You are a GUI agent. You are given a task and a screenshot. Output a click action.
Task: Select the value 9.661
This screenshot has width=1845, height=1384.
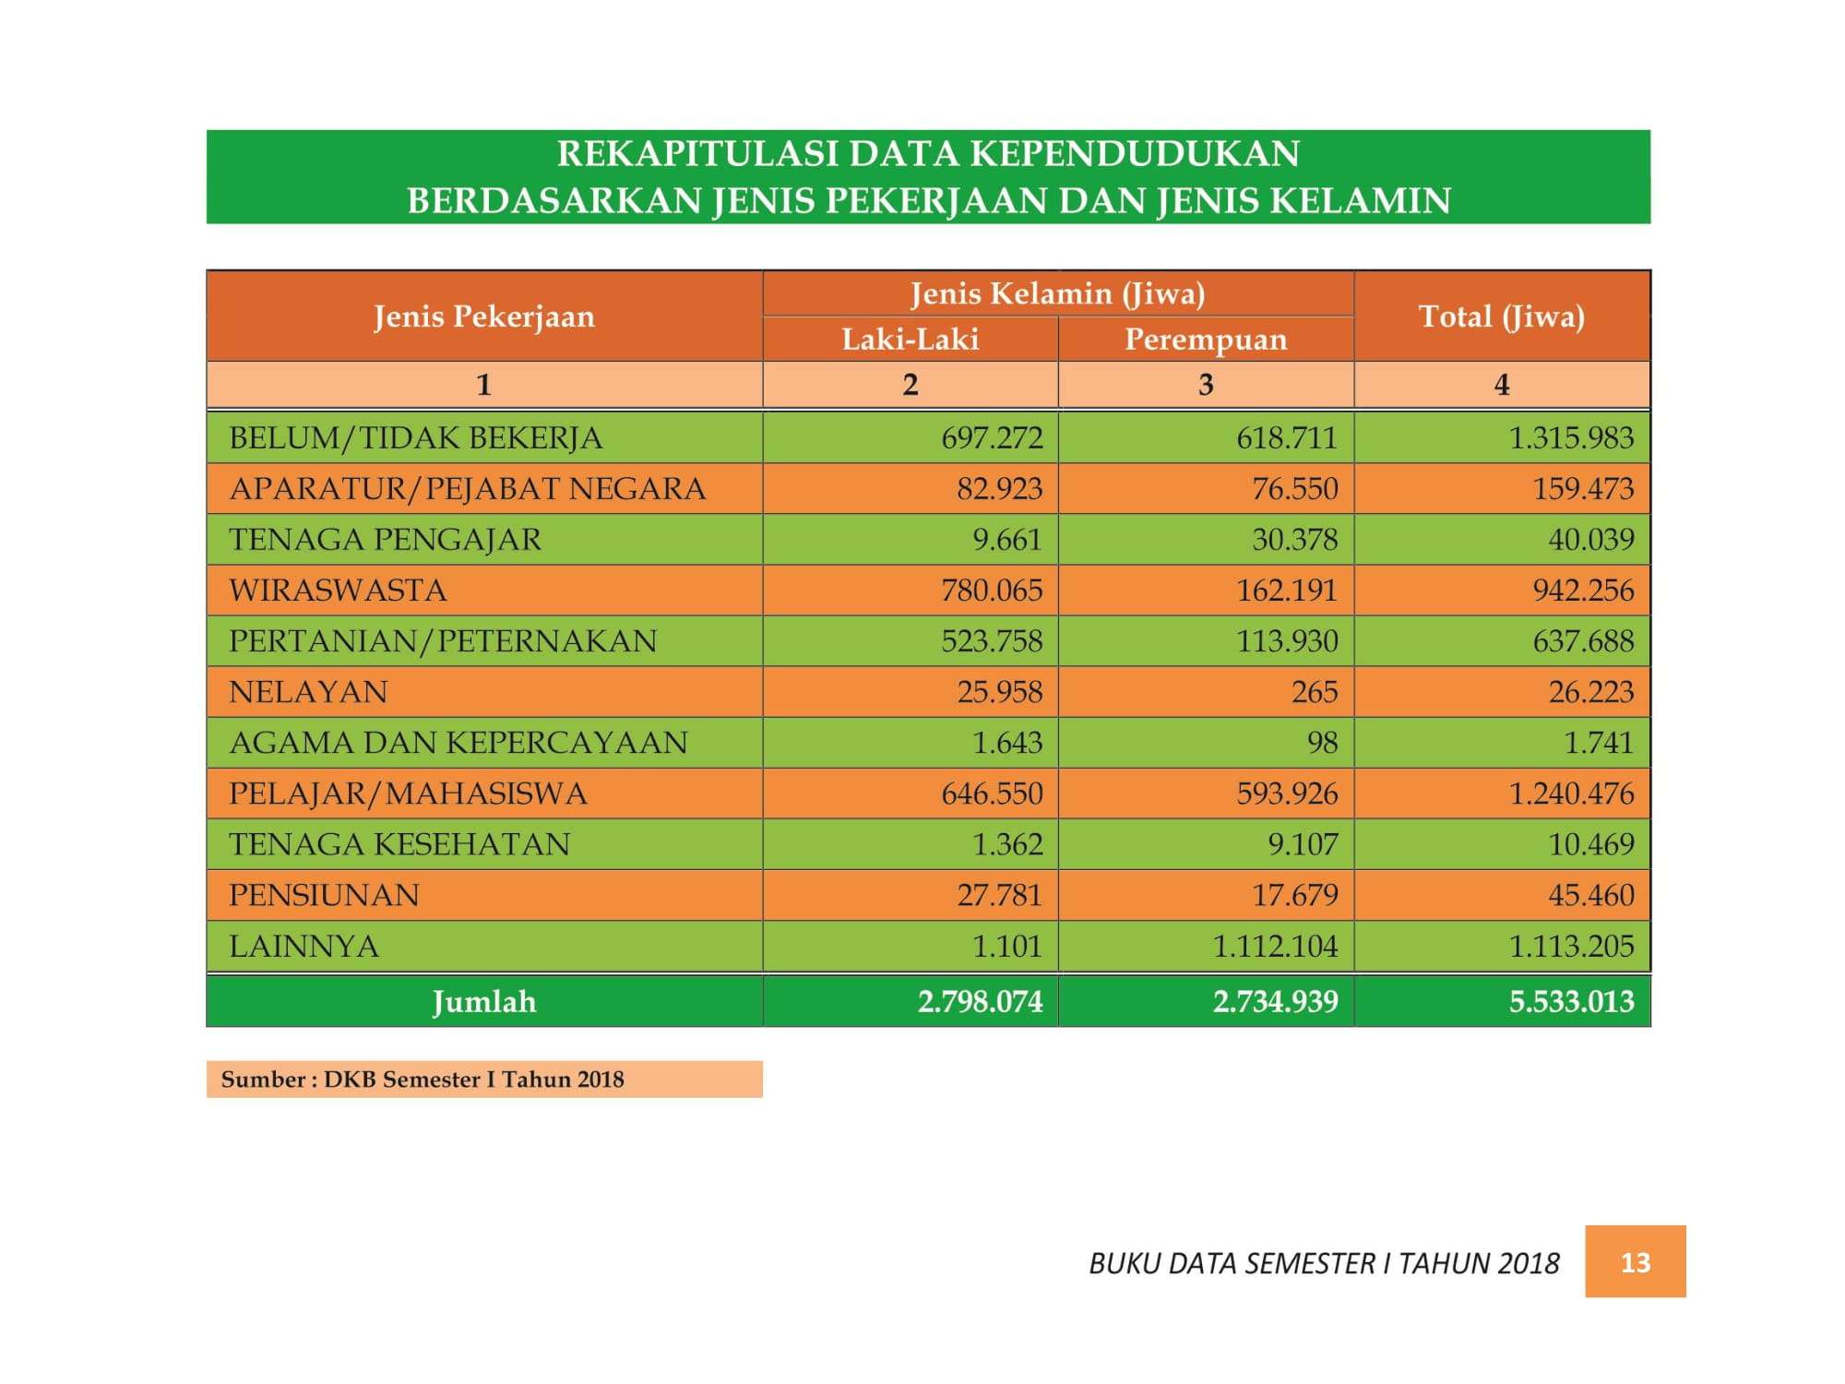point(1007,539)
